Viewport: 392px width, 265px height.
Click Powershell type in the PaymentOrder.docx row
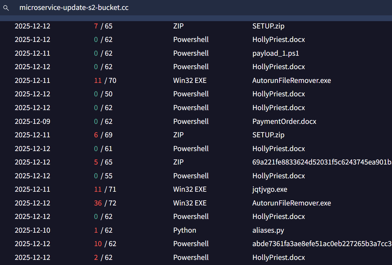click(x=191, y=121)
